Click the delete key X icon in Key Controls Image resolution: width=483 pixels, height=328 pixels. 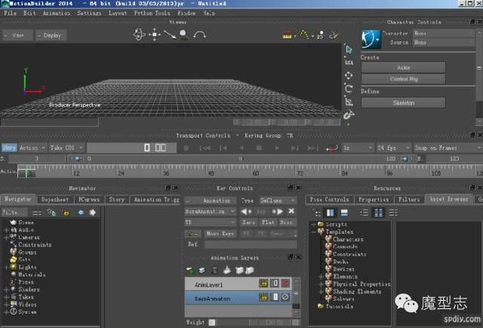click(291, 211)
